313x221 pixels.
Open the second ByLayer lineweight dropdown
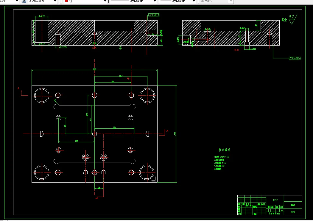[x=177, y=1]
